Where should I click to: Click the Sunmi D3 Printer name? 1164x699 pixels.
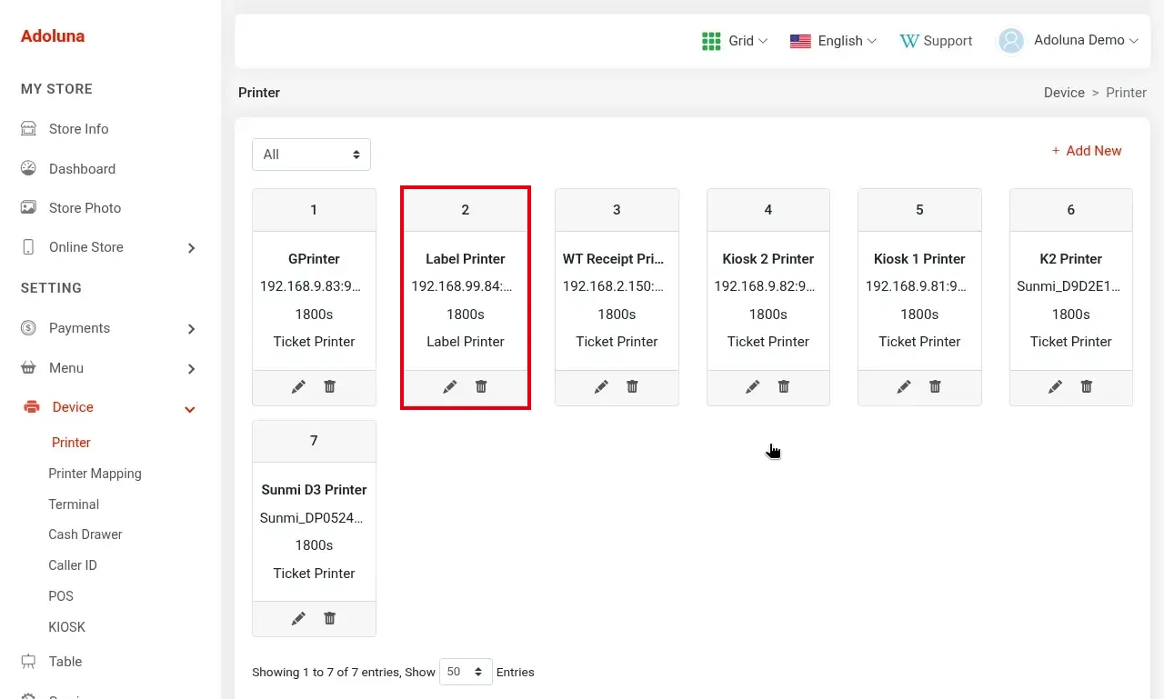314,490
